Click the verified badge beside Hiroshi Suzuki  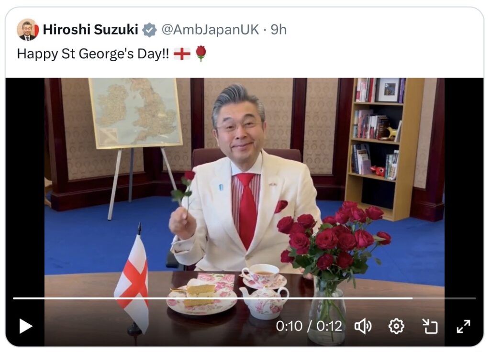tap(149, 30)
